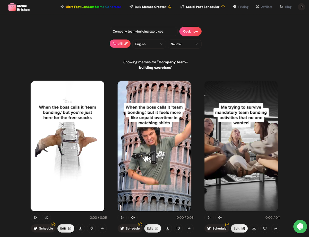Click Edit under the Pisa tower meme
This screenshot has width=309, height=237.
coord(153,228)
